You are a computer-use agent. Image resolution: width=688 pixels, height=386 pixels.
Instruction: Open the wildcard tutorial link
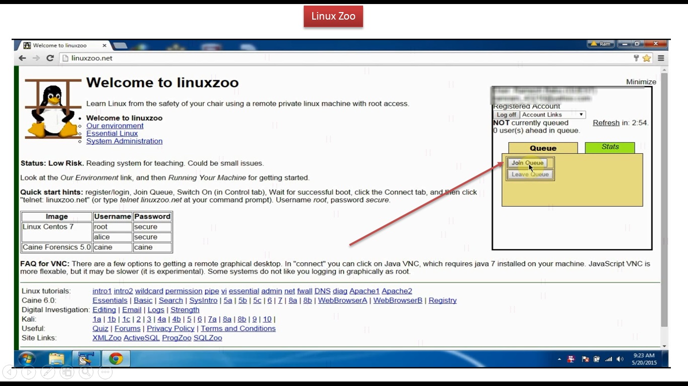pyautogui.click(x=149, y=291)
